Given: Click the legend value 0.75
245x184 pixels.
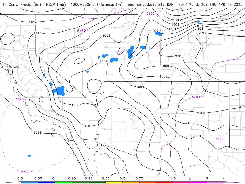Looking at the screenshot, I should click(x=139, y=178).
